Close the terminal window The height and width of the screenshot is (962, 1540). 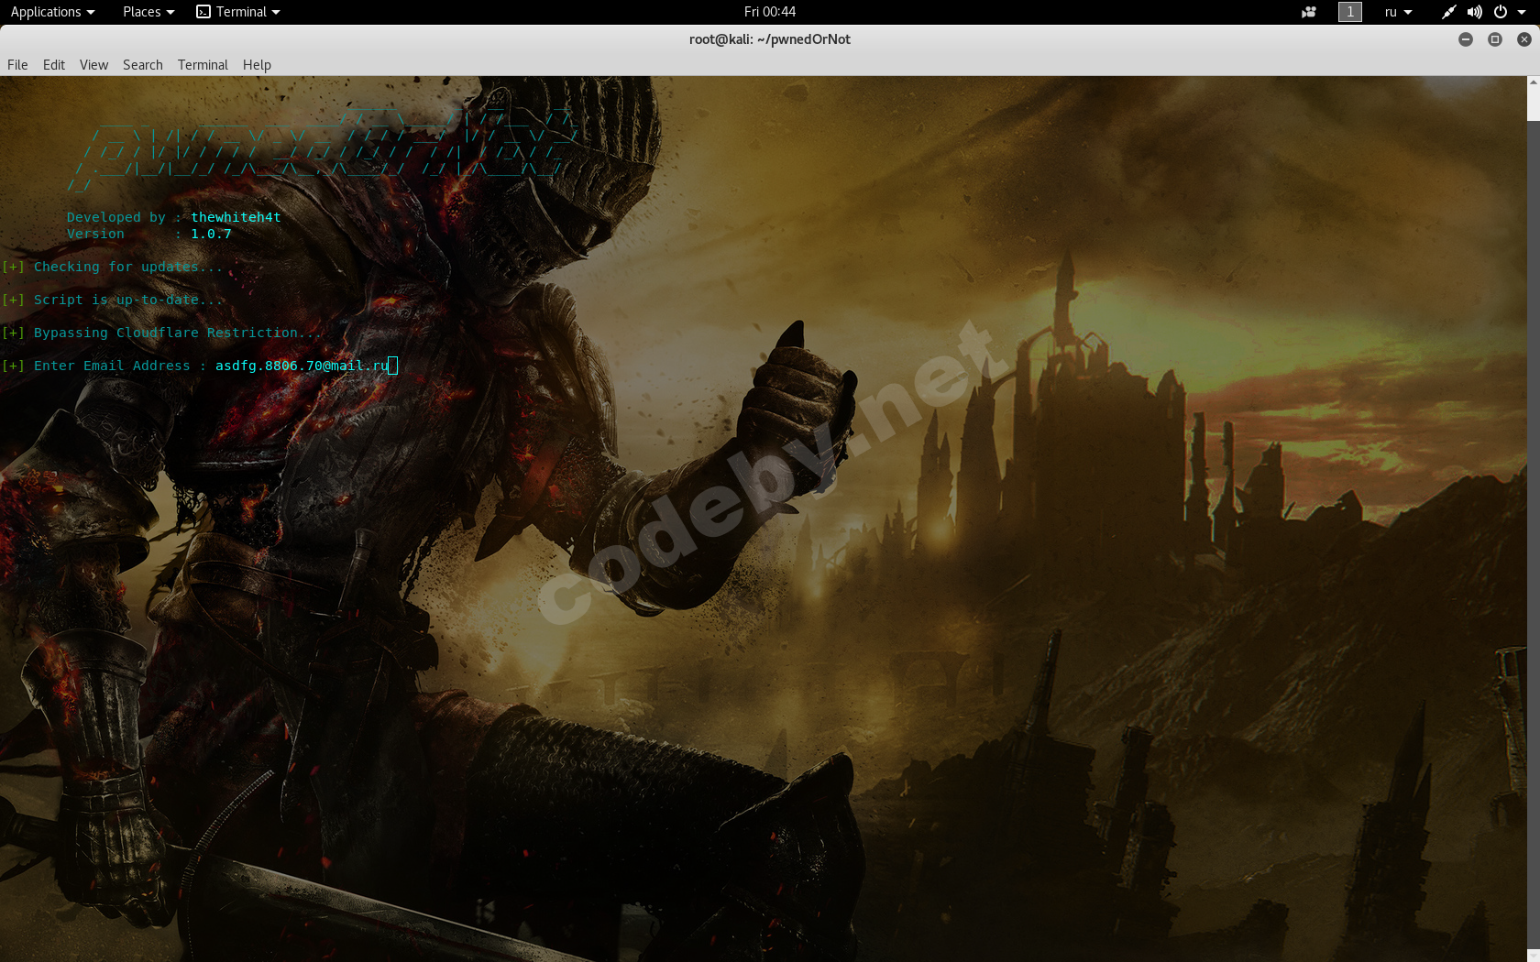coord(1524,39)
